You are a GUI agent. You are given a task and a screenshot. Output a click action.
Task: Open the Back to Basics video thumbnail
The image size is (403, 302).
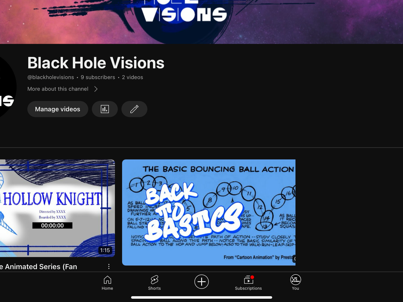point(209,212)
